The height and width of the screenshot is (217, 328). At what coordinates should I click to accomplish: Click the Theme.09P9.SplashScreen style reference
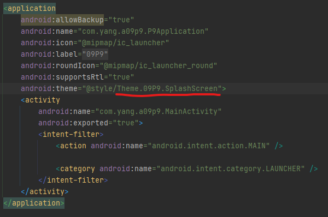(x=167, y=88)
